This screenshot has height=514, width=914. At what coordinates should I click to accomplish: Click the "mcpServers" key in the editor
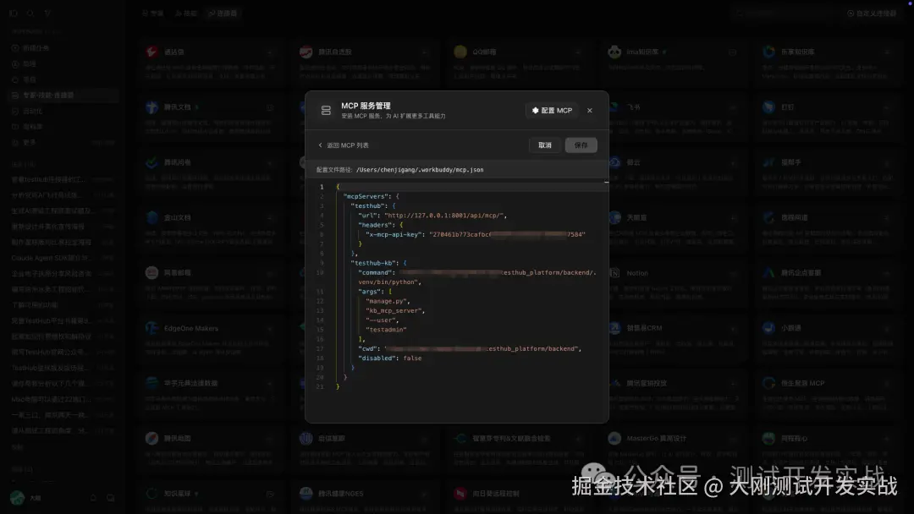click(x=365, y=196)
